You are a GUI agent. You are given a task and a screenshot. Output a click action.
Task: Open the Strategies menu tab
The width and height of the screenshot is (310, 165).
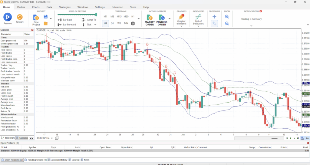click(x=64, y=7)
